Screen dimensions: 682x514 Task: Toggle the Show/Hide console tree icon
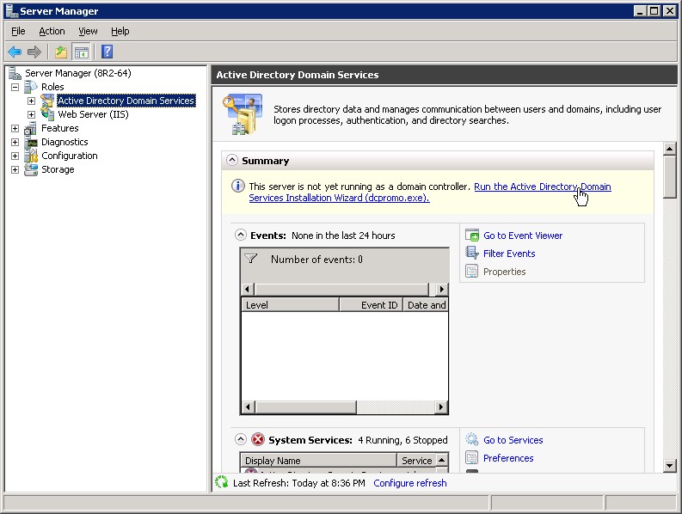point(81,52)
